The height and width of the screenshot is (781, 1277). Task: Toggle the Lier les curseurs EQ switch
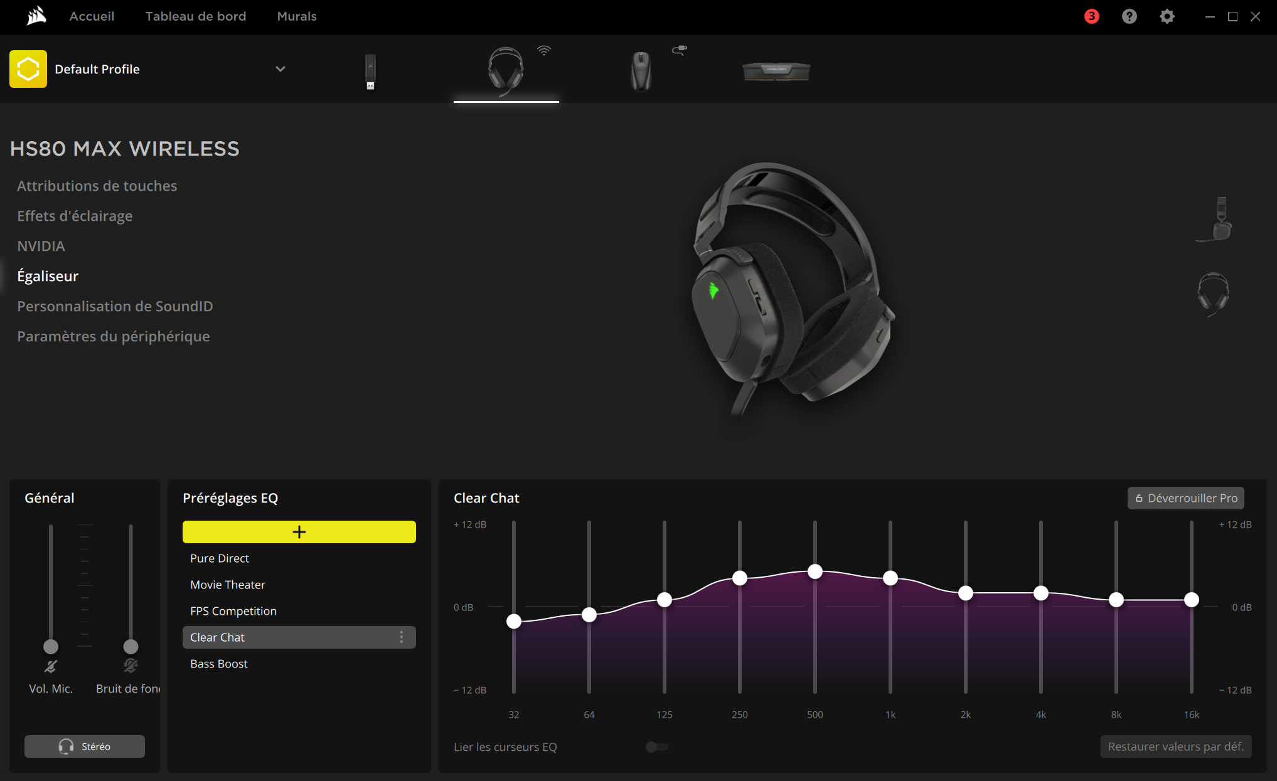click(x=657, y=746)
